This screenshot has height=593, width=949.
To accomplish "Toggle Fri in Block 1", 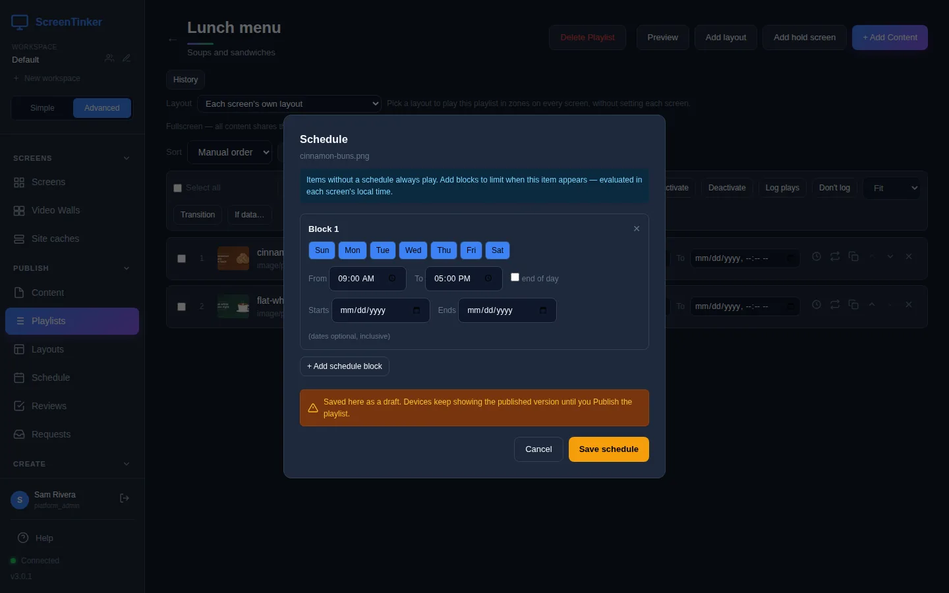I will 471,250.
